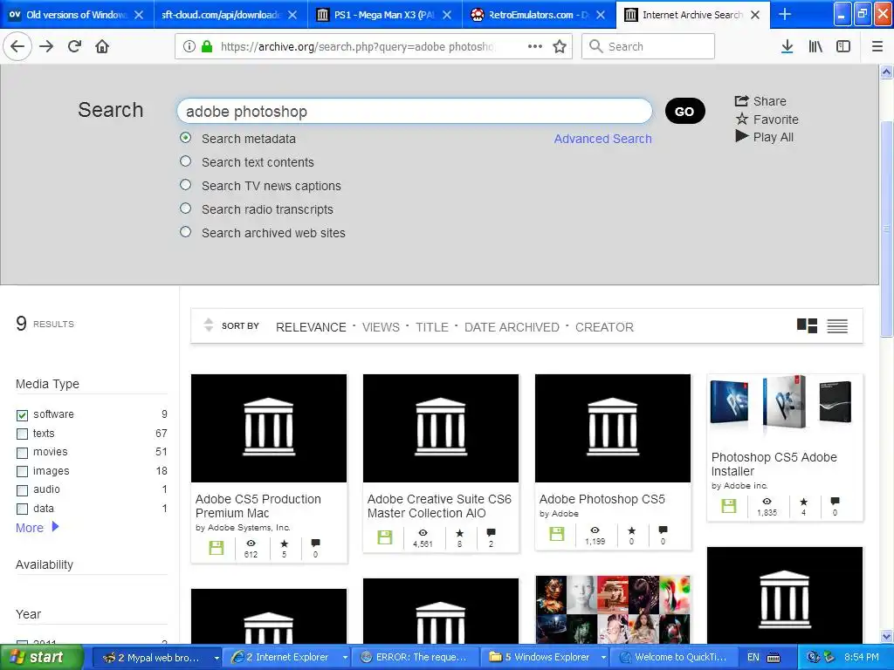The image size is (894, 670).
Task: Open the Advanced Search link
Action: click(x=602, y=139)
